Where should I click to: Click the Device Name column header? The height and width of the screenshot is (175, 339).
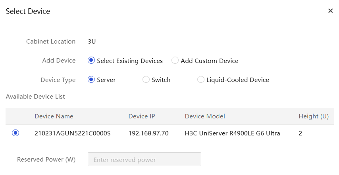pos(54,116)
